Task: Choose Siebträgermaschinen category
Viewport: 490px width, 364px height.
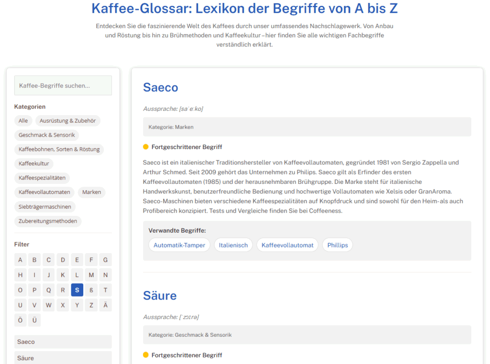Action: point(45,206)
